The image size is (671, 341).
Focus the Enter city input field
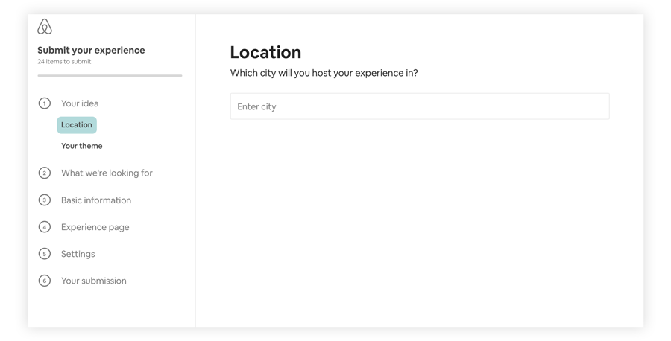click(x=420, y=106)
